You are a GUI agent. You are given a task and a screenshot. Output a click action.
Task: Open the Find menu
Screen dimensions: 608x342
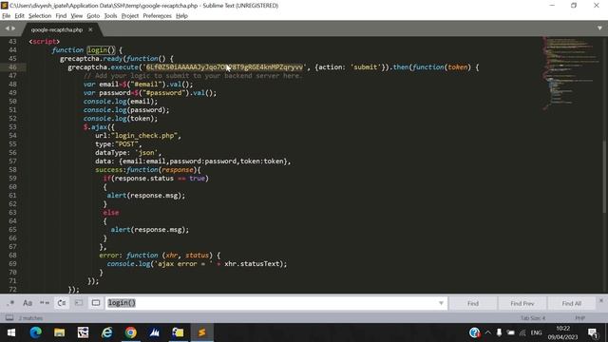point(61,16)
